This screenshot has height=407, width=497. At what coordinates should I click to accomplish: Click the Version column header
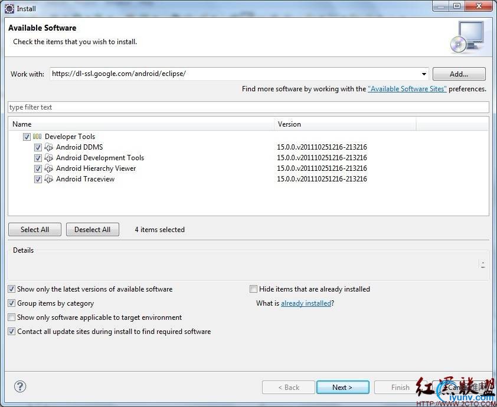tap(345, 124)
